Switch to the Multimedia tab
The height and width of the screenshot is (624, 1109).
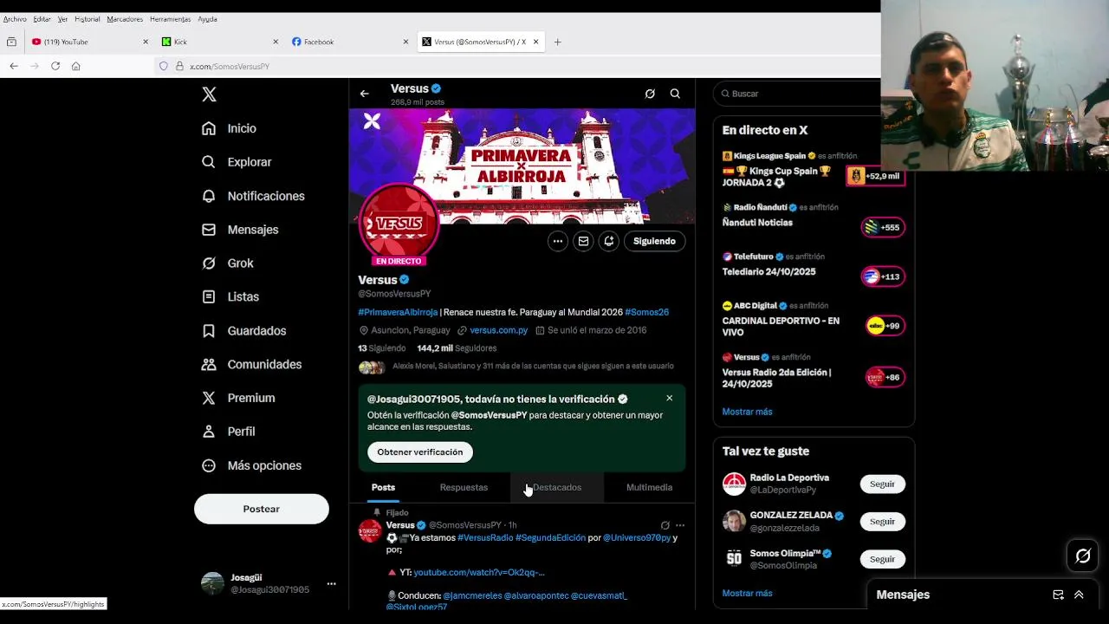tap(649, 487)
